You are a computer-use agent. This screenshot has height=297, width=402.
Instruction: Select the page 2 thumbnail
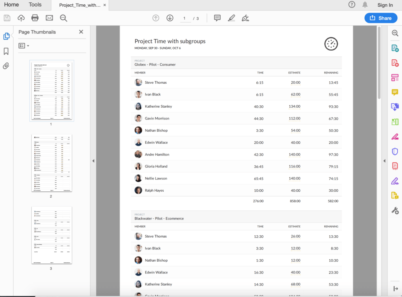tap(52, 162)
